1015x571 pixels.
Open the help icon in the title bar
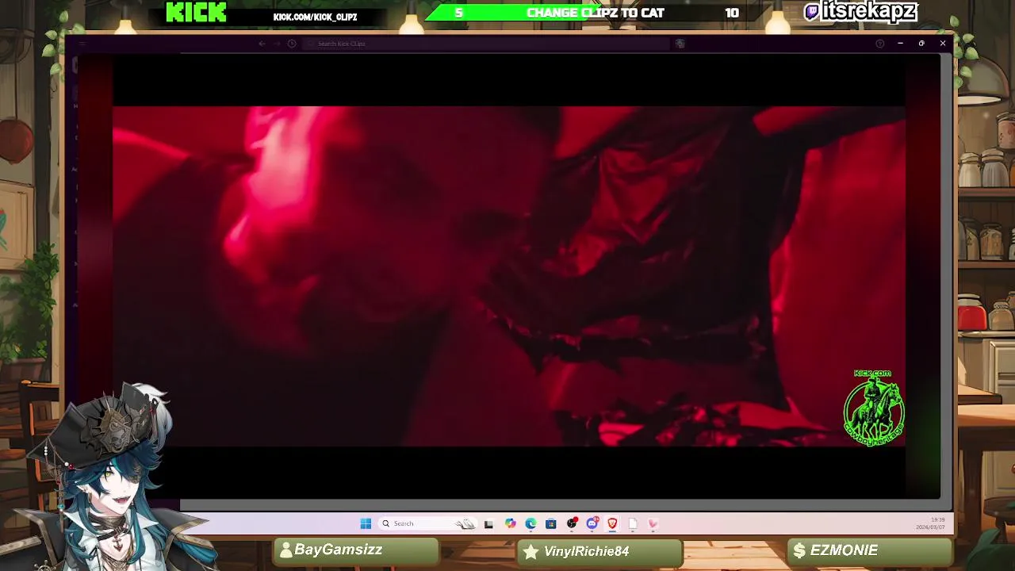(879, 44)
